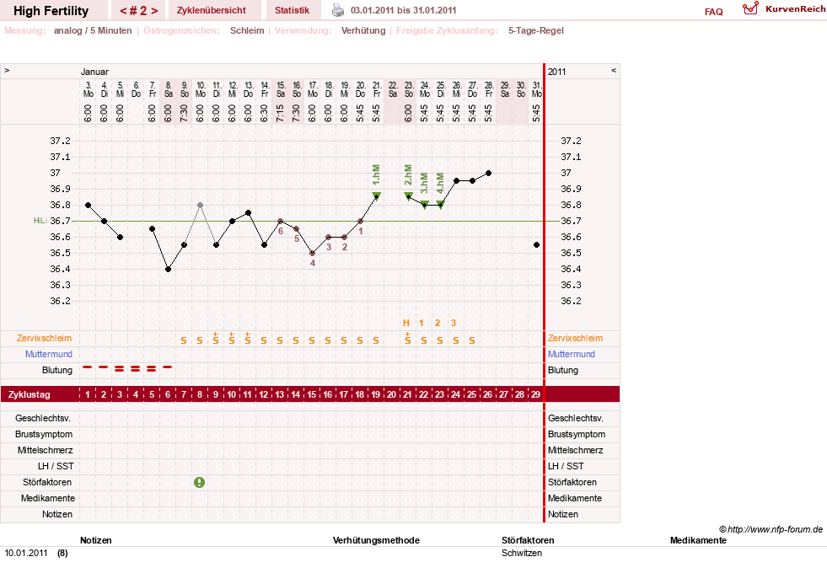This screenshot has height=573, width=827.
Task: Click the KurvenReich brand link
Action: tap(795, 9)
